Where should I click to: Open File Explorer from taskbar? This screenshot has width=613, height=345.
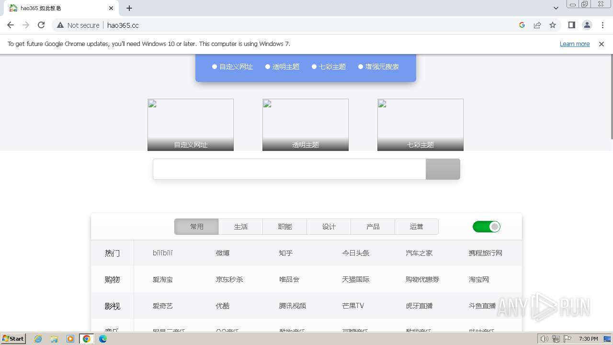(x=54, y=339)
